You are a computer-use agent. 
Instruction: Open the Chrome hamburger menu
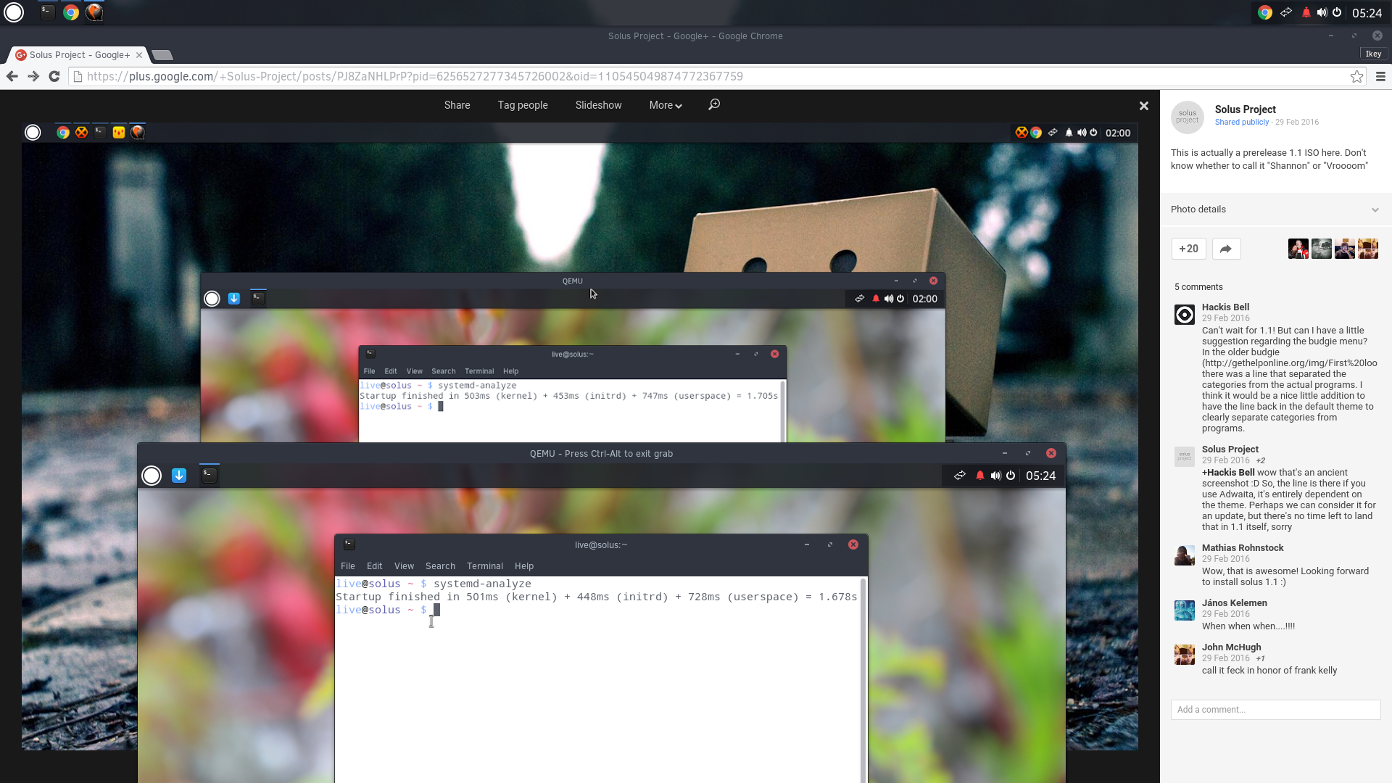(1380, 76)
